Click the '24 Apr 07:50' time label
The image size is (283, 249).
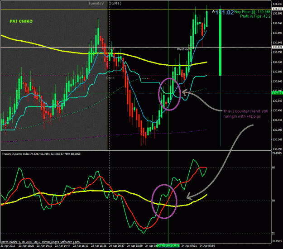click(x=207, y=246)
